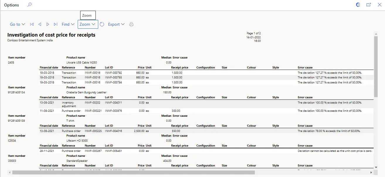Click Lot ID INMF-003876
Screen dimensions: 385x177
point(113,111)
